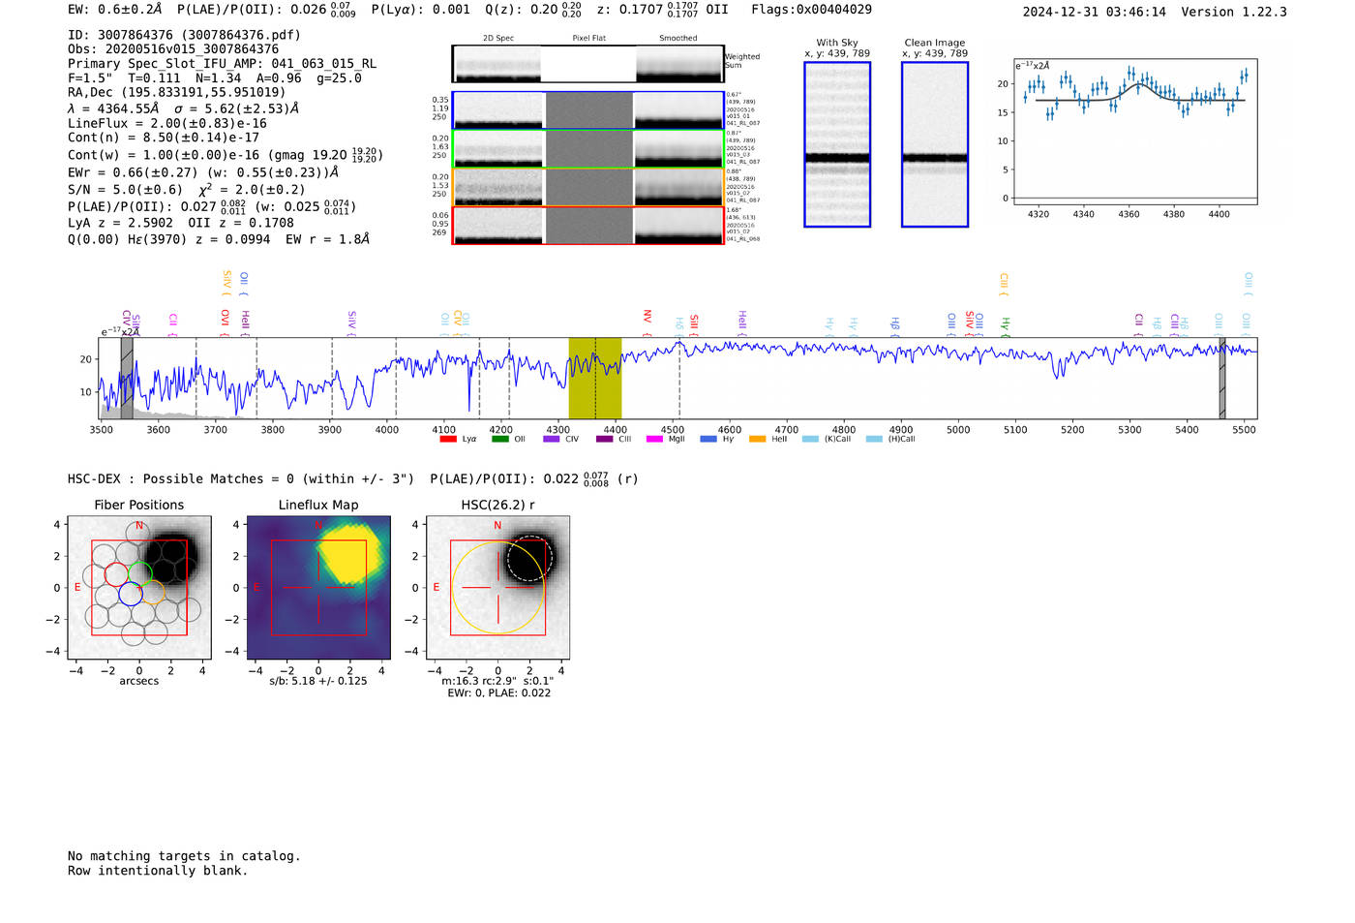The image size is (1355, 923).
Task: Click the gray hatched band near 5460Å
Action: click(x=1222, y=378)
